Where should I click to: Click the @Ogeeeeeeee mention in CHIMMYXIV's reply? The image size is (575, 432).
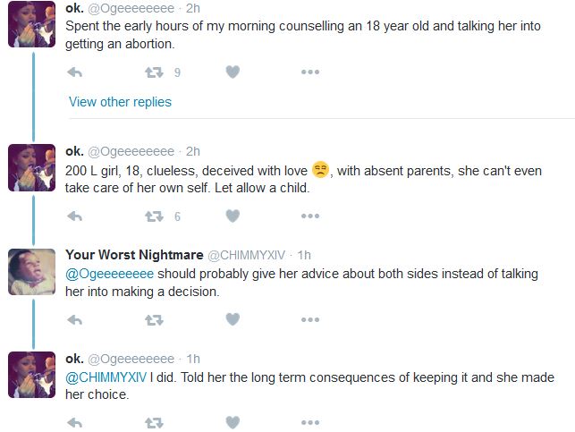coord(110,274)
